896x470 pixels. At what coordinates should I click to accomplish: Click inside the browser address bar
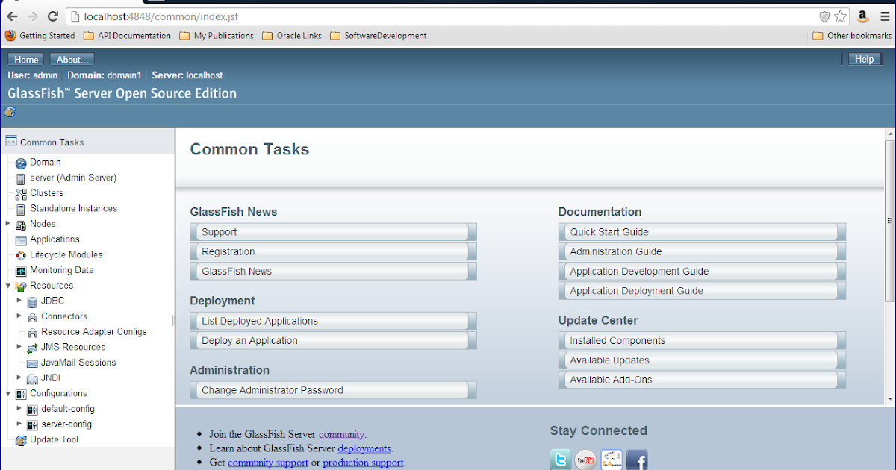pyautogui.click(x=224, y=16)
